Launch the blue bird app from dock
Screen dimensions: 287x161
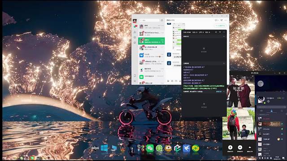point(187,148)
